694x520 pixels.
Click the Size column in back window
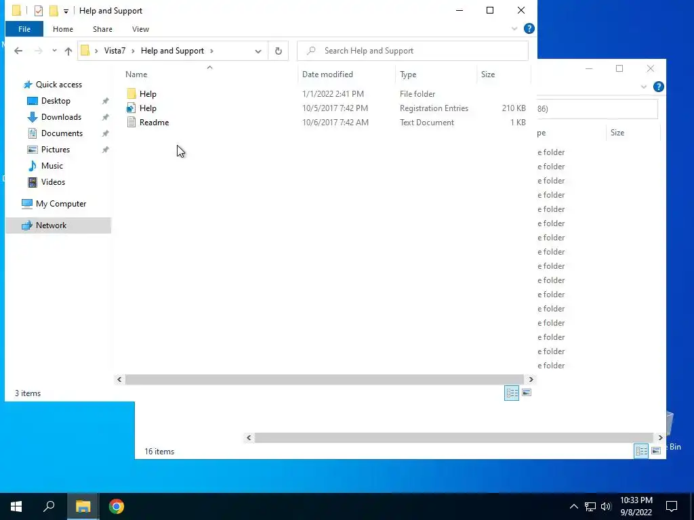[617, 133]
